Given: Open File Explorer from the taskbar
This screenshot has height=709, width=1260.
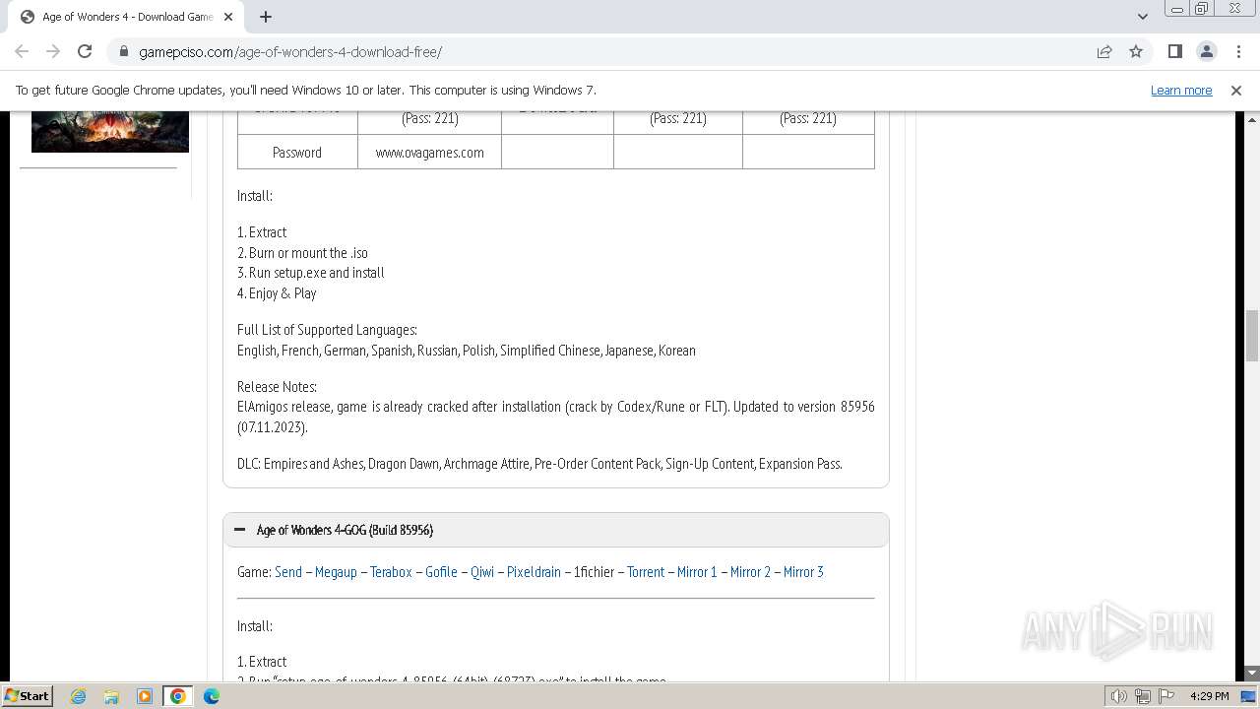Looking at the screenshot, I should [x=111, y=696].
